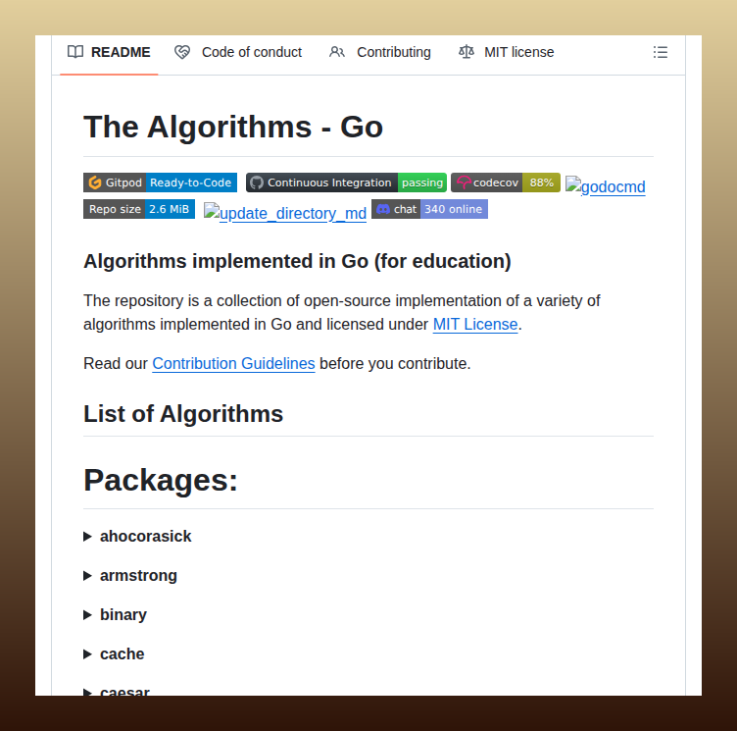Click the Packages: heading
Viewport: 737px width, 731px height.
tap(161, 480)
